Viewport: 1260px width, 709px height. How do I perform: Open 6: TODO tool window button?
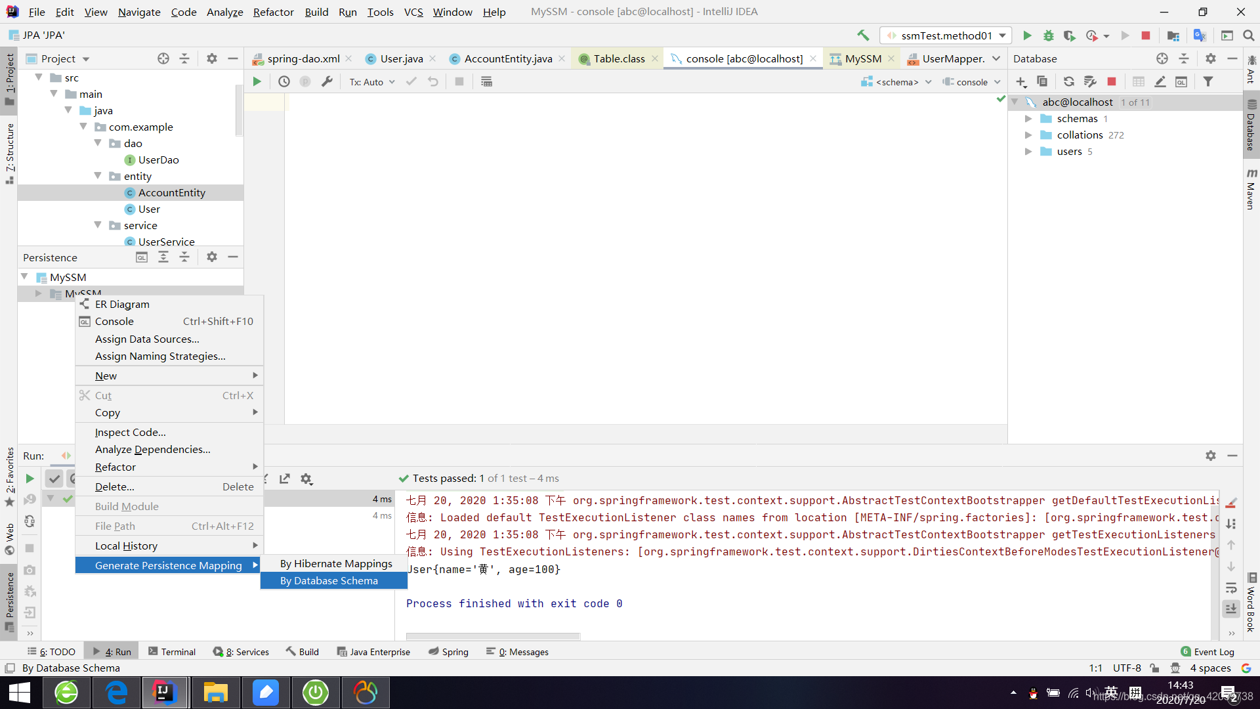tap(52, 652)
